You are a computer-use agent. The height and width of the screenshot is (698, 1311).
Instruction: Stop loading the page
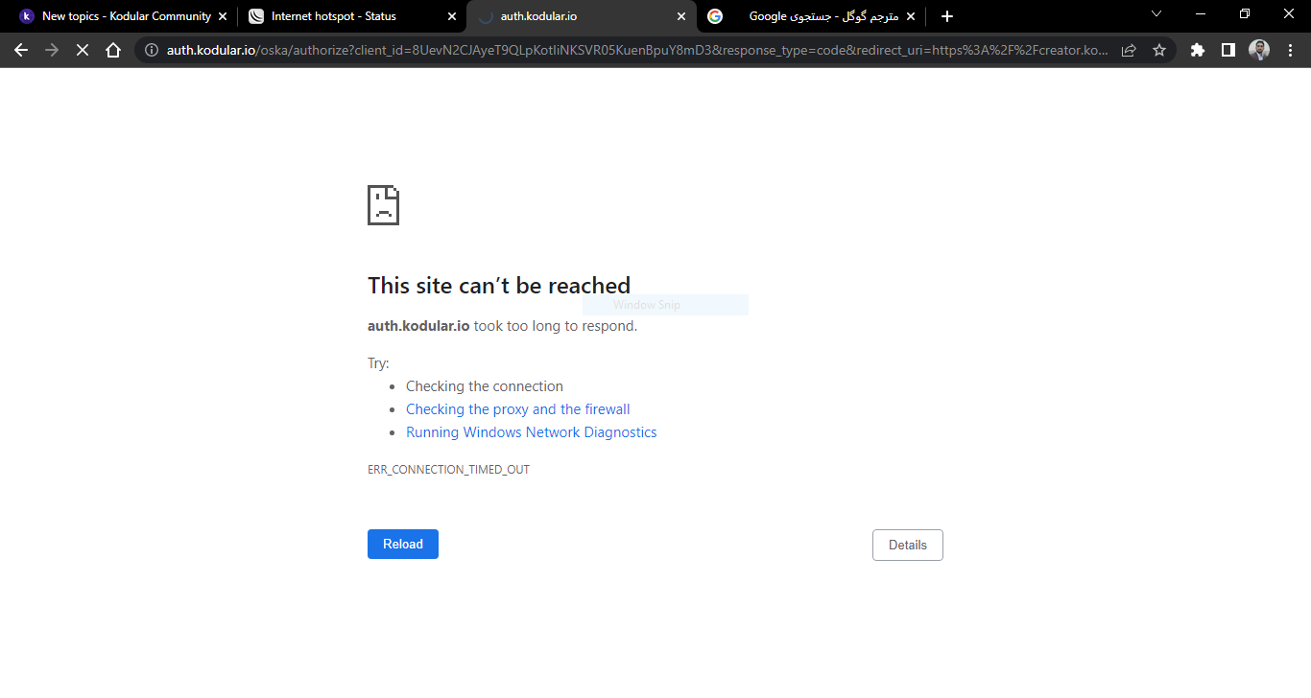[x=83, y=50]
